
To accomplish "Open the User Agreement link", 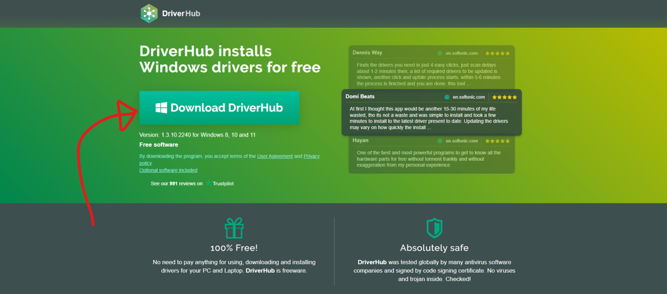I will (x=275, y=156).
